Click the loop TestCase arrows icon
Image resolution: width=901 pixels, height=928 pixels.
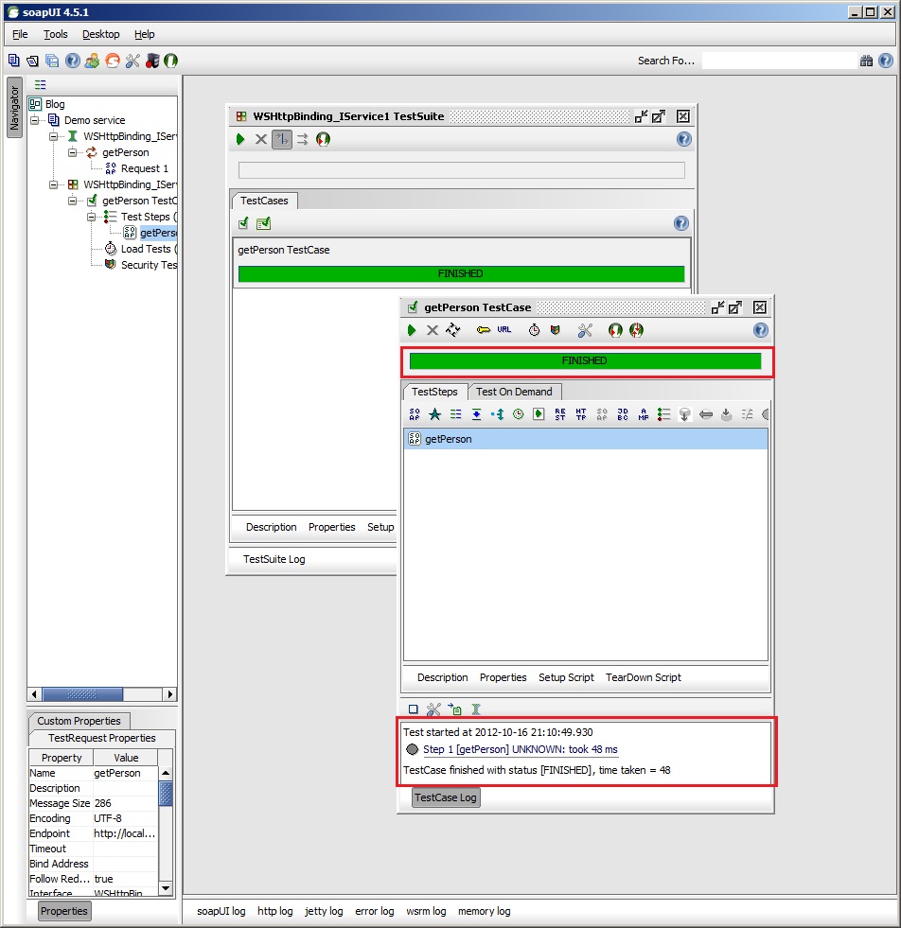[x=453, y=330]
